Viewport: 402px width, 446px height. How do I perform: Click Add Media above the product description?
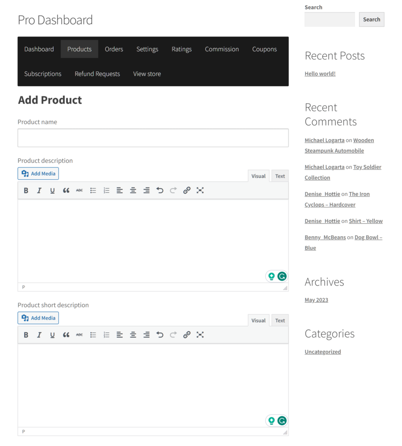(x=38, y=173)
